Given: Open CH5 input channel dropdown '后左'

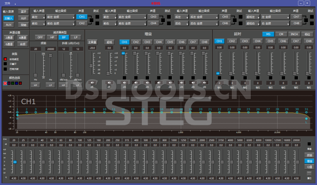Looking at the screenshot, I should point(181,17).
